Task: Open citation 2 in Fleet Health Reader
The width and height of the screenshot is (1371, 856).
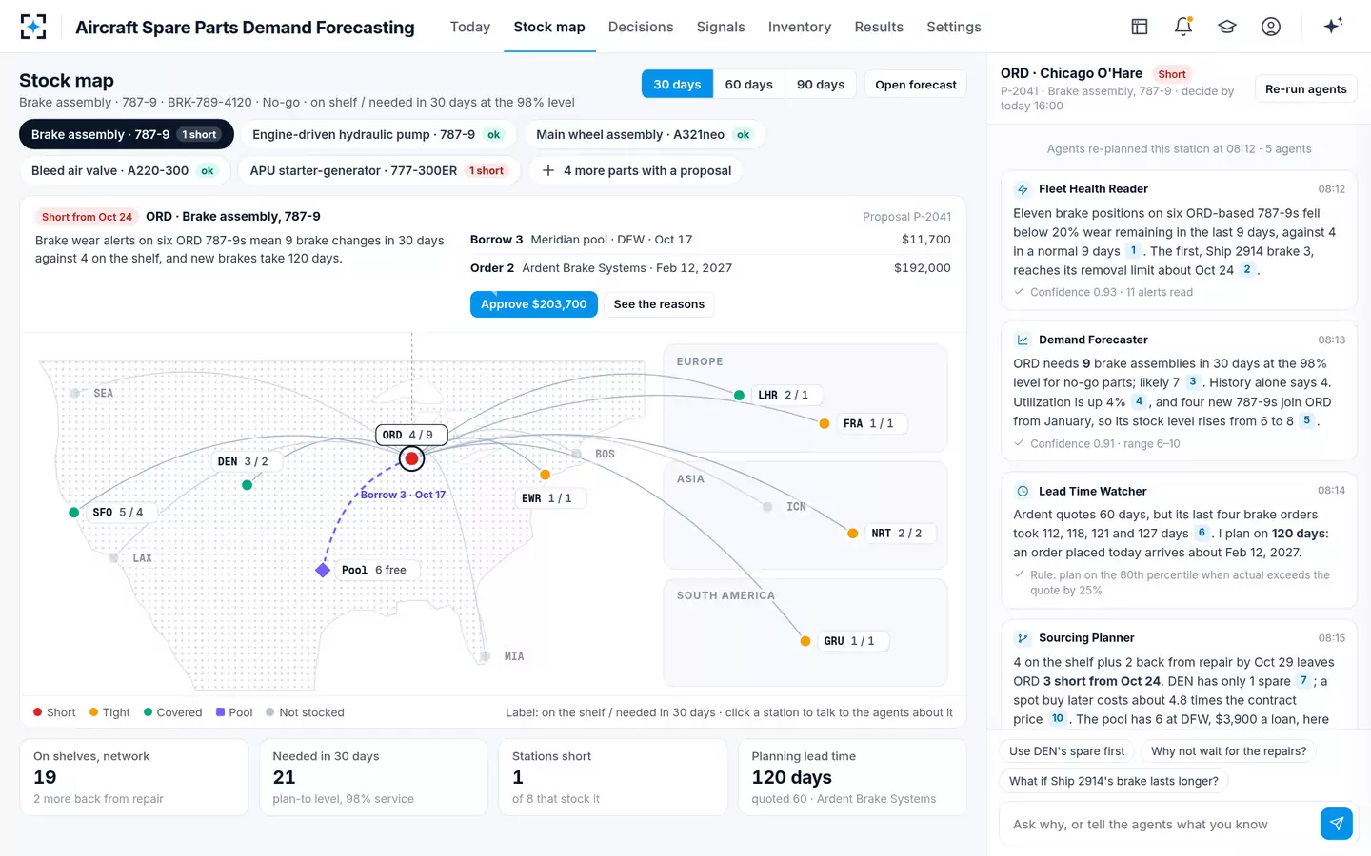Action: coord(1247,269)
